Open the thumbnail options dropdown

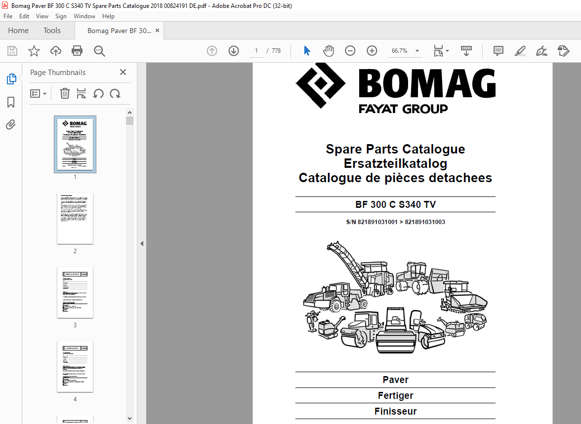39,93
